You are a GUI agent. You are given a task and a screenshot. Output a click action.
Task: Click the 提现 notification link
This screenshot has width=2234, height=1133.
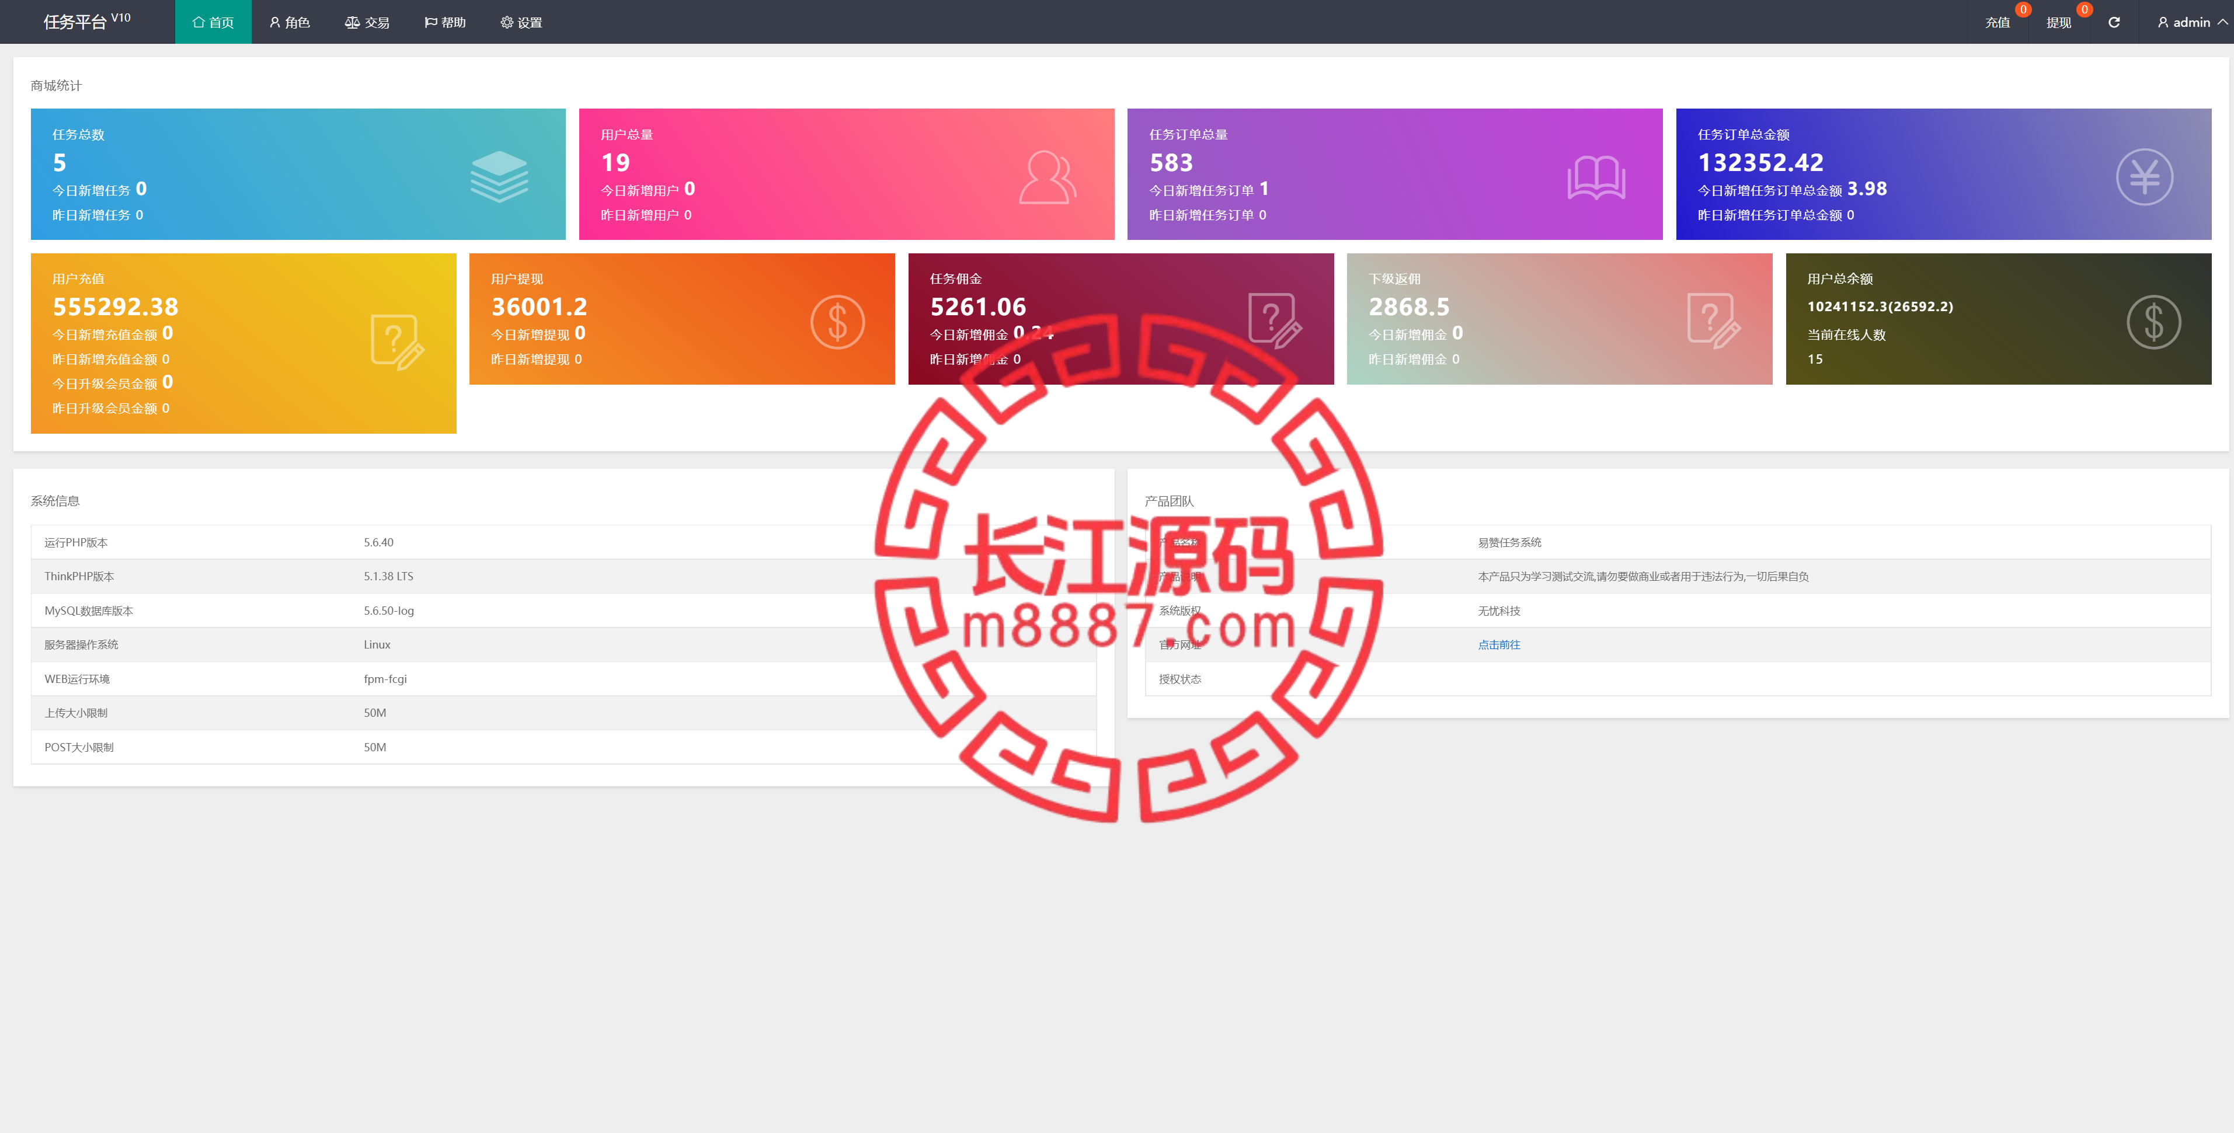click(2058, 23)
